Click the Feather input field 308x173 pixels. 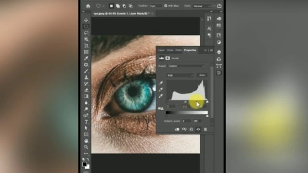click(x=155, y=6)
